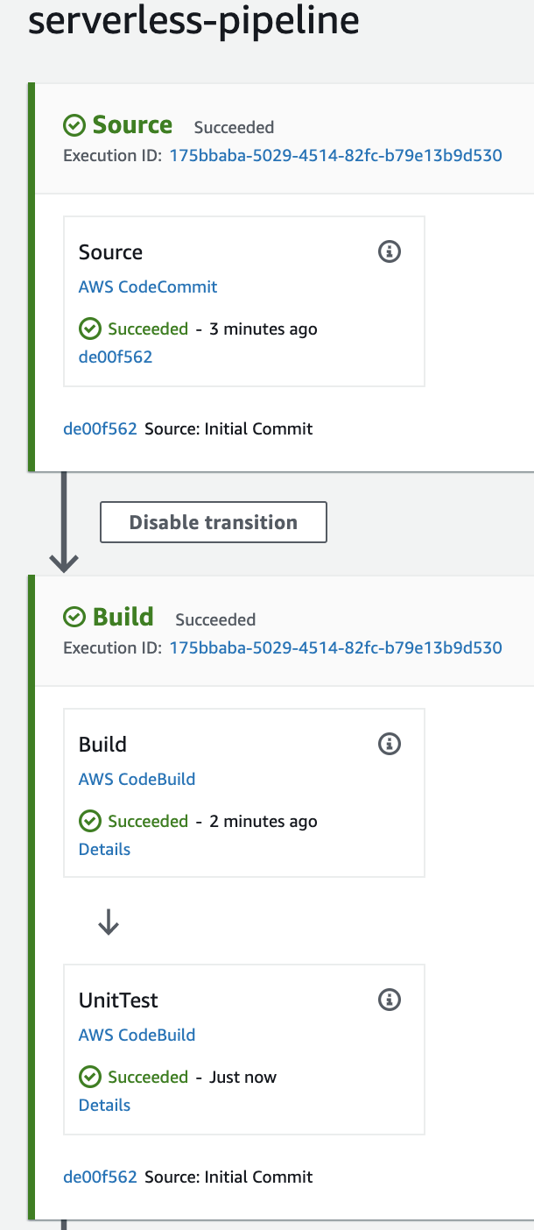This screenshot has width=534, height=1230.
Task: Disable transition between Source and Build
Action: 214,522
